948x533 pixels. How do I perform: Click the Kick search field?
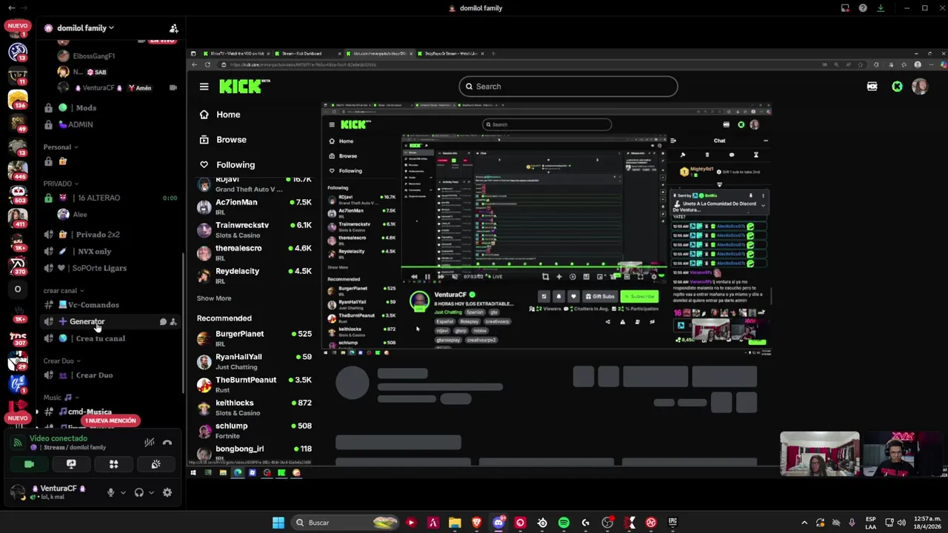coord(568,87)
